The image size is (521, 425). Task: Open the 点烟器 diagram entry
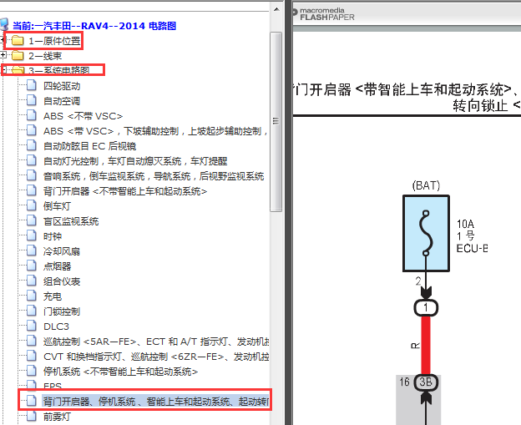(57, 266)
